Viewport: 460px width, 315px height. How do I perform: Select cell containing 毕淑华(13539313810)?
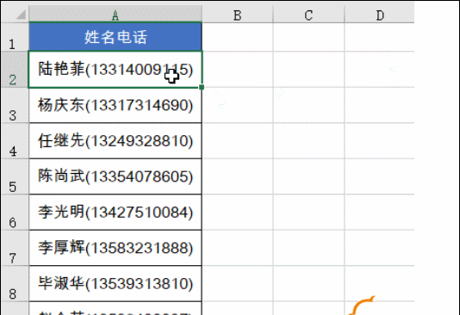pyautogui.click(x=115, y=284)
